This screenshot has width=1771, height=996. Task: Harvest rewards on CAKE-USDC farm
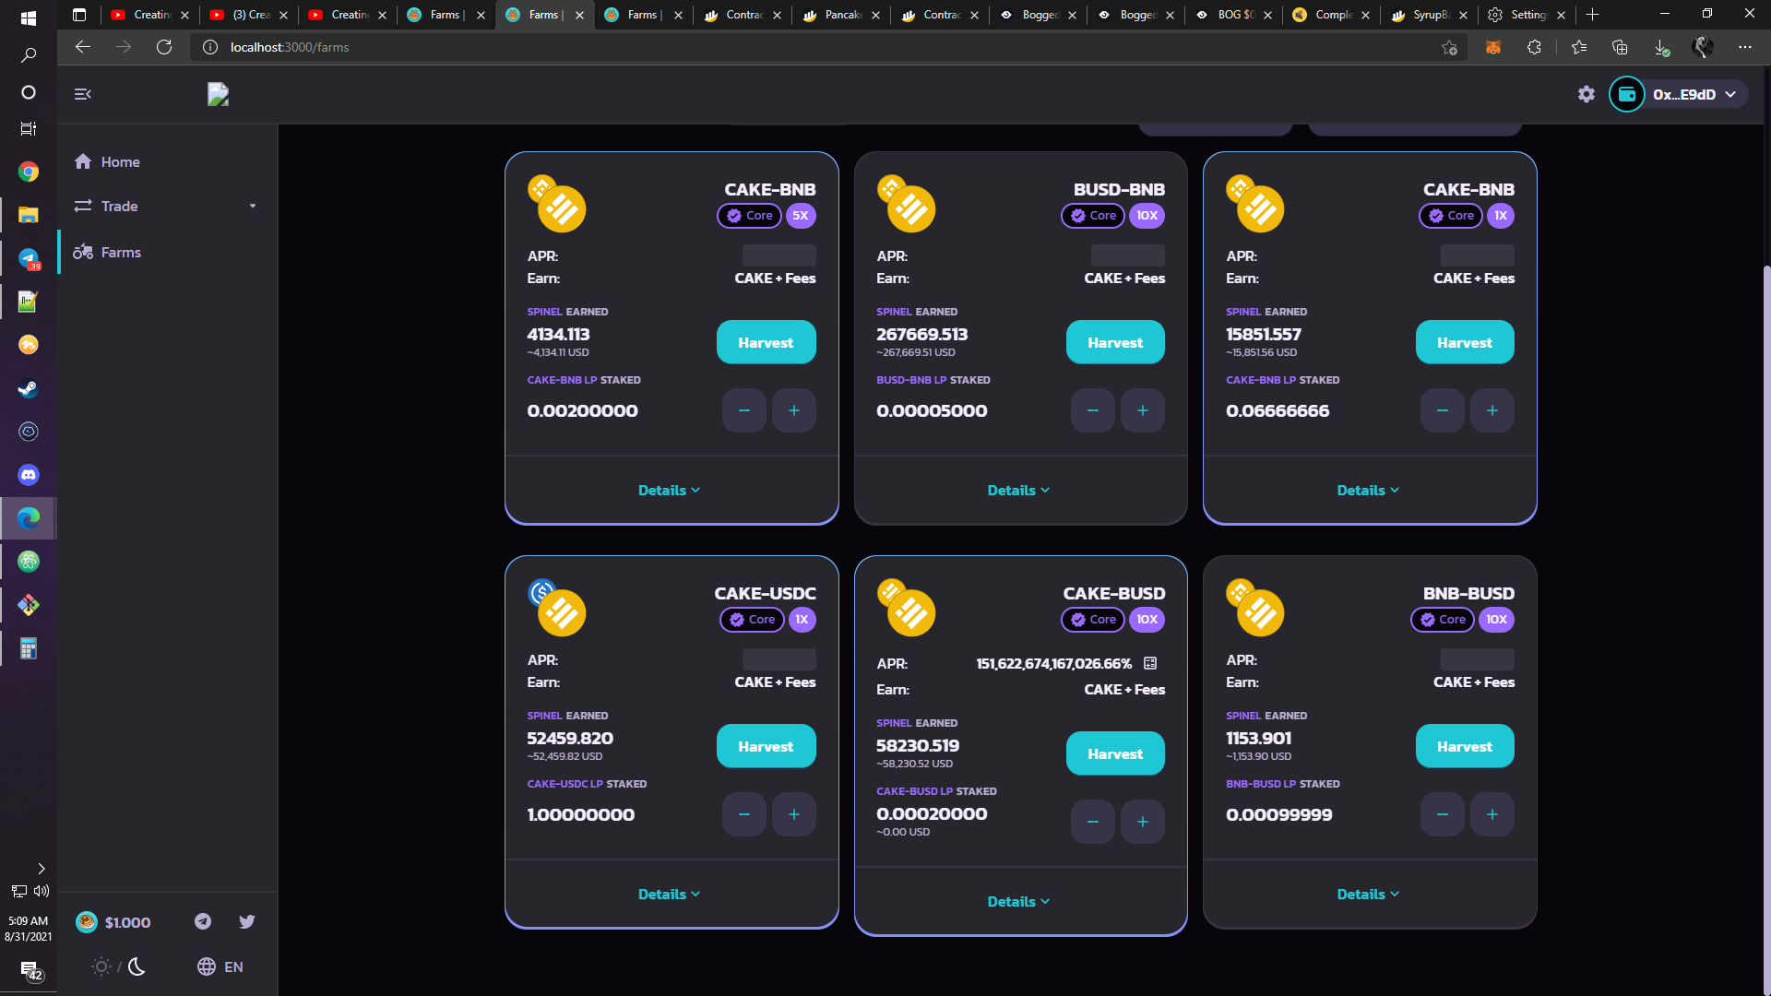point(765,746)
